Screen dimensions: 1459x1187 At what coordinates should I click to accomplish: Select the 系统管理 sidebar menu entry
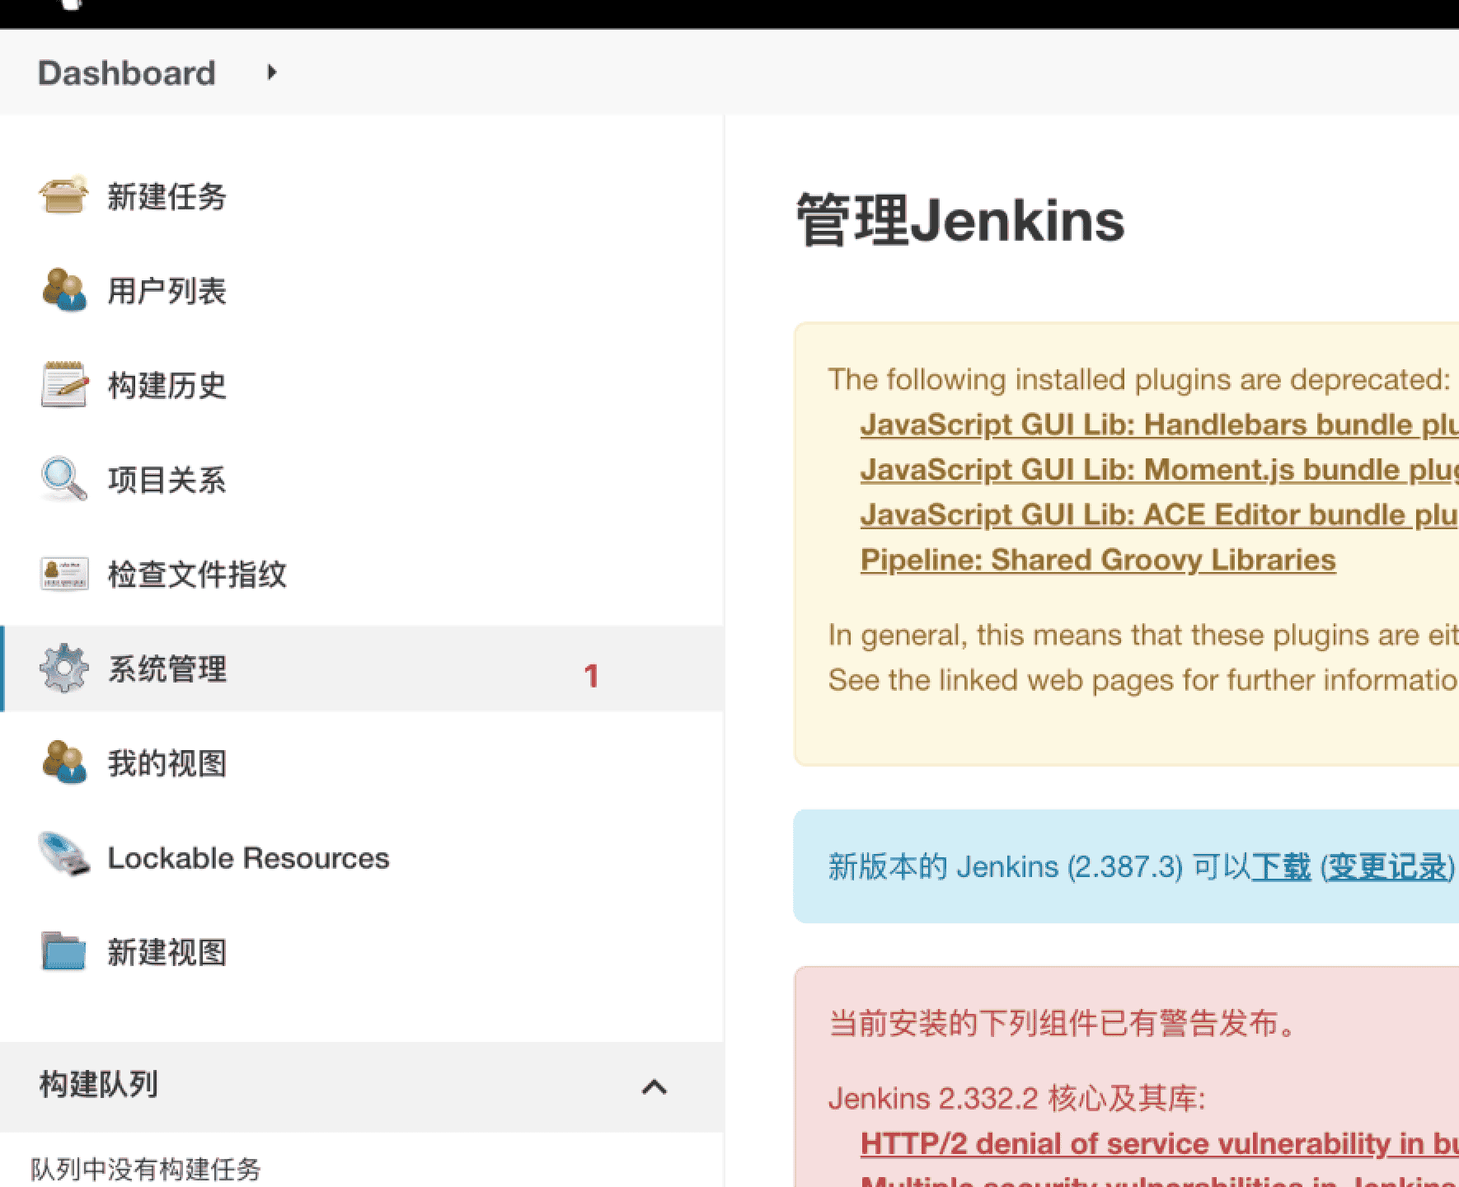(x=168, y=669)
